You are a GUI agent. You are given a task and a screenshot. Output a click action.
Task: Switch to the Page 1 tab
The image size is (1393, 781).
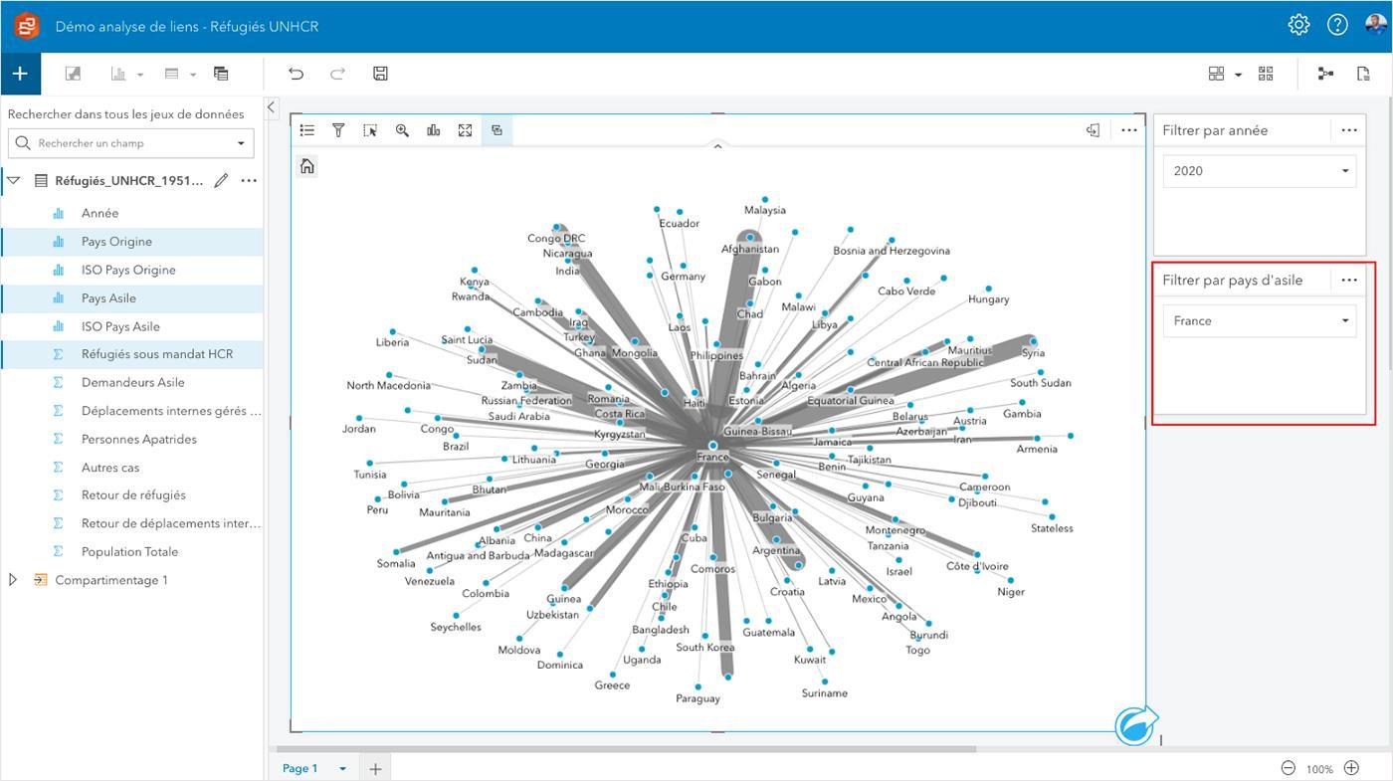pyautogui.click(x=300, y=768)
